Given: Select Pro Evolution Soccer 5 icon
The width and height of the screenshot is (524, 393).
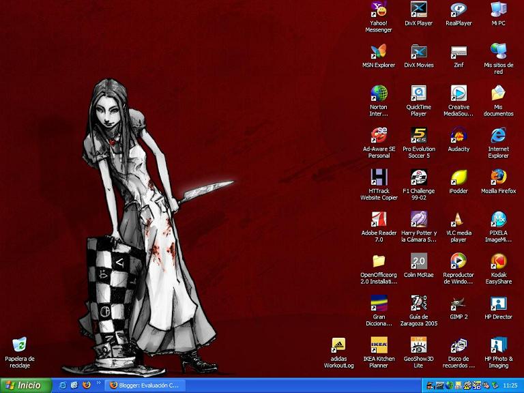Looking at the screenshot, I should tap(419, 135).
